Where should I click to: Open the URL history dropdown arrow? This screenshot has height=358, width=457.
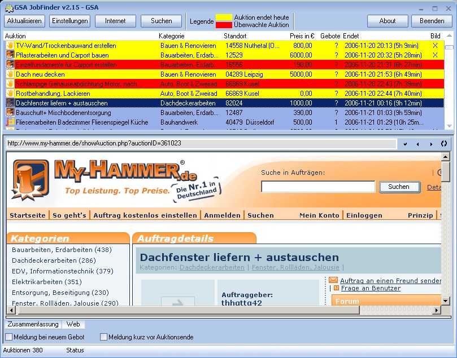pos(405,144)
